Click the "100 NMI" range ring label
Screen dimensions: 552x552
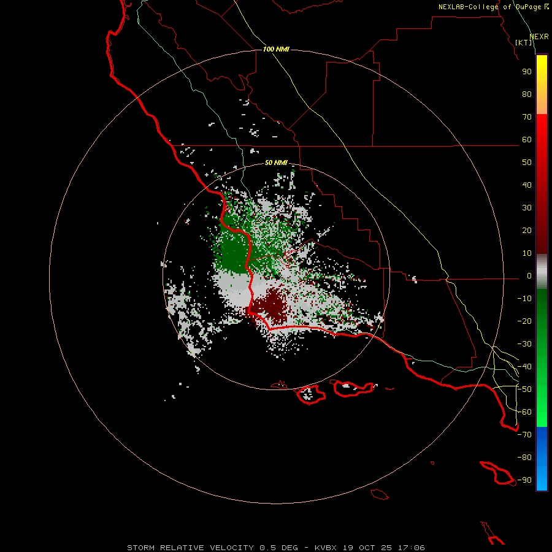coord(276,49)
